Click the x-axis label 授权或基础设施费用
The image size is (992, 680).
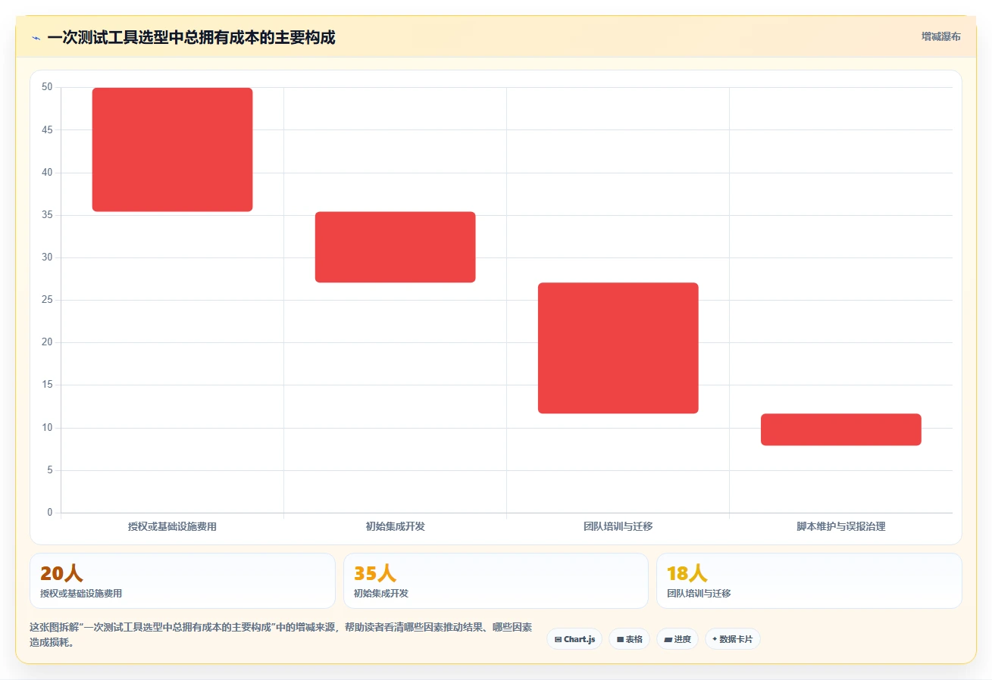(172, 526)
